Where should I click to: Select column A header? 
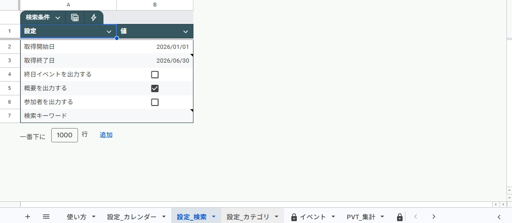68,5
